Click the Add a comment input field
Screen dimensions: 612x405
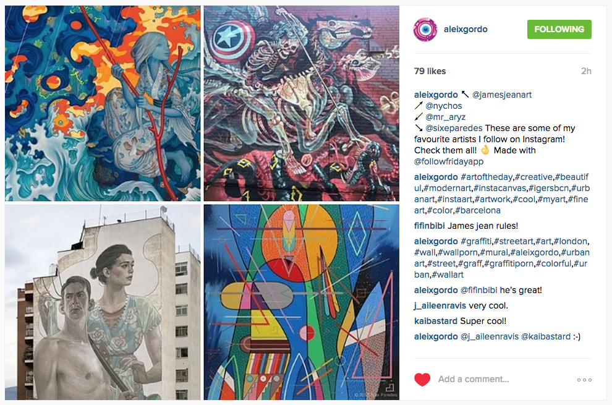(503, 379)
